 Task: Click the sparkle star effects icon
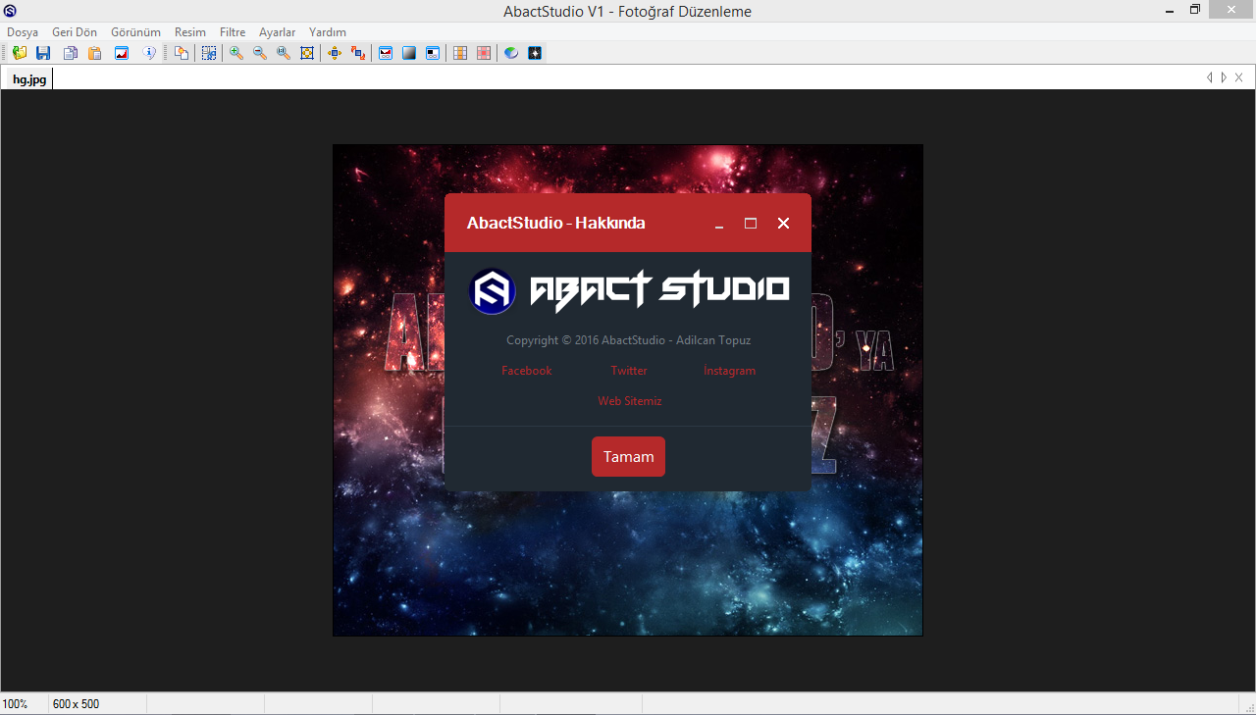coord(535,53)
